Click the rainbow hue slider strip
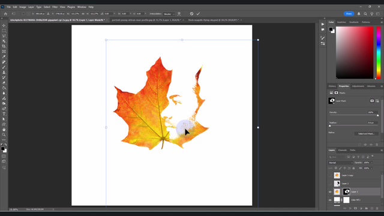The image size is (384, 216). (379, 53)
